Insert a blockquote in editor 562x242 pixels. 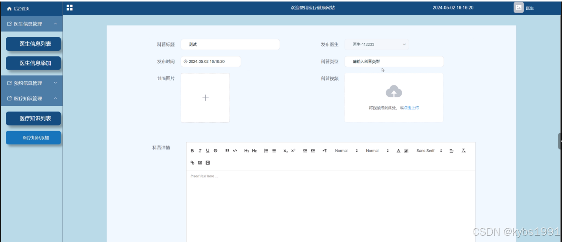coord(227,151)
